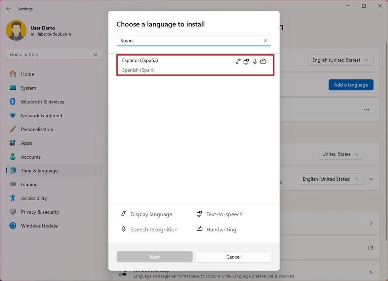This screenshot has height=281, width=388.
Task: Open Time & language settings from sidebar
Action: click(38, 170)
